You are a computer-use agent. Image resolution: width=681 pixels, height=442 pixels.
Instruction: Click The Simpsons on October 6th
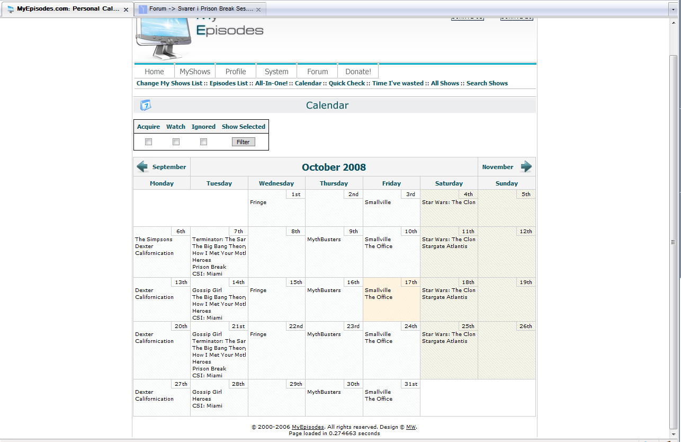point(154,240)
